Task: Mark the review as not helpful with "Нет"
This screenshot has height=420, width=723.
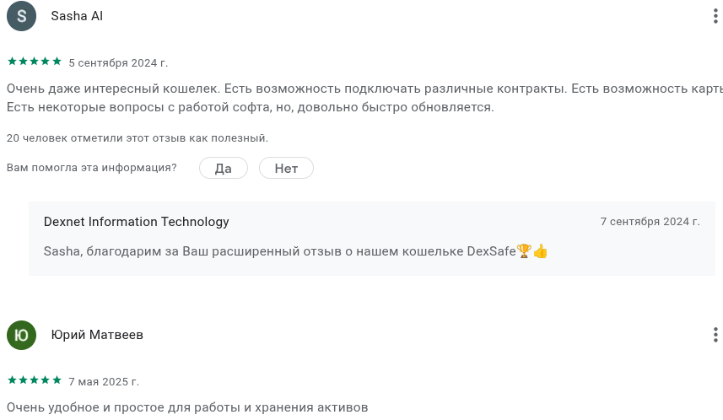Action: pyautogui.click(x=286, y=168)
